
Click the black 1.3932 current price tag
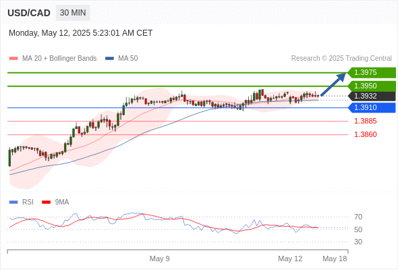tap(372, 97)
